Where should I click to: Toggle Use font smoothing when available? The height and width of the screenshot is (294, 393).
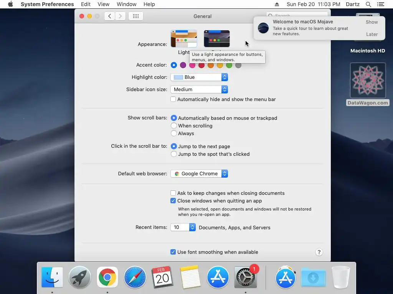[173, 252]
